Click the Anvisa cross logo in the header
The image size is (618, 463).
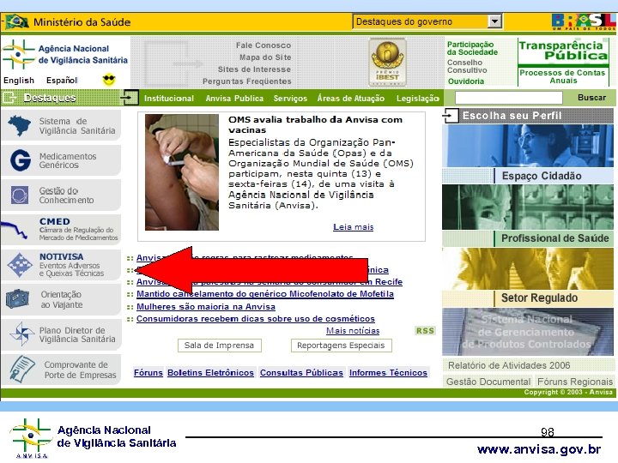(17, 55)
